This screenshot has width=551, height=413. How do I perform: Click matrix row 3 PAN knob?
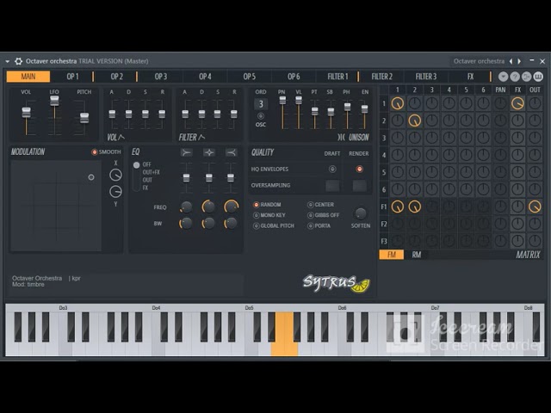click(500, 138)
